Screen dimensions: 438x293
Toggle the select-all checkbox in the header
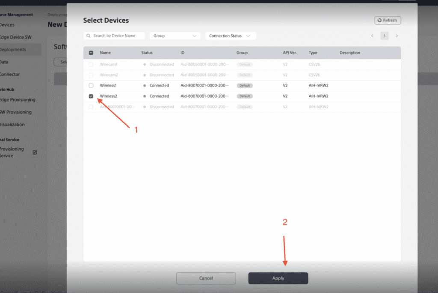[x=91, y=52]
